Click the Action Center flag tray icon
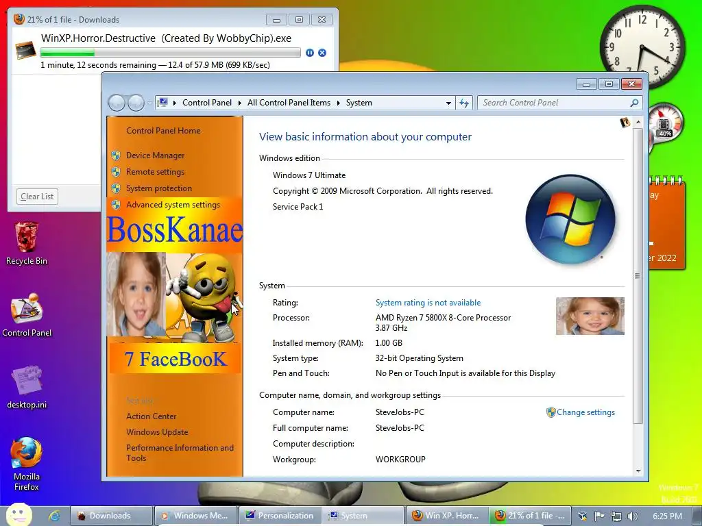The height and width of the screenshot is (526, 702). tap(599, 516)
